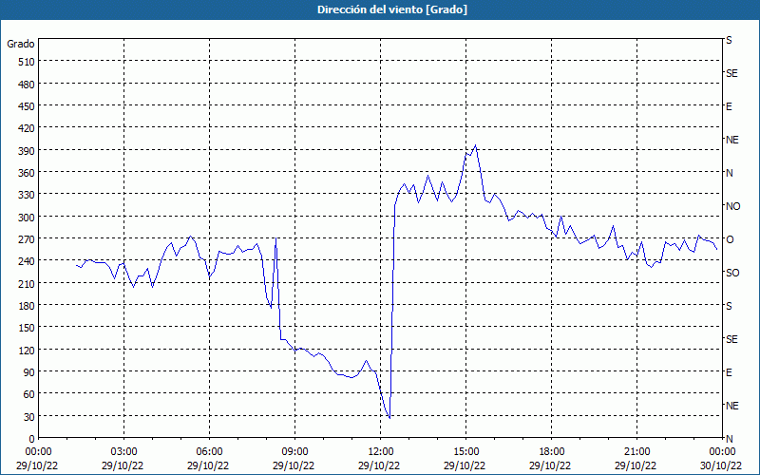760x475 pixels.
Task: Pick the 330 y-axis tick label
Action: [x=27, y=195]
